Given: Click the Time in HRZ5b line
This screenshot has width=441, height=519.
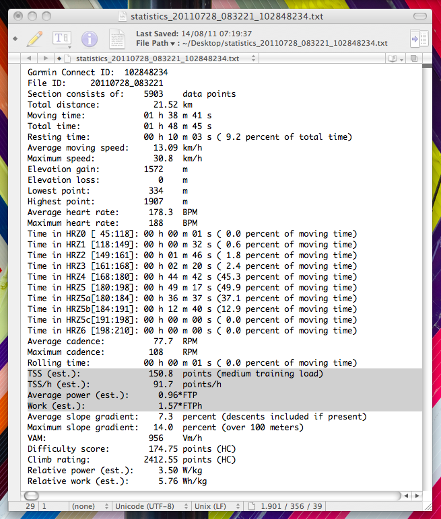Looking at the screenshot, I should [x=192, y=309].
